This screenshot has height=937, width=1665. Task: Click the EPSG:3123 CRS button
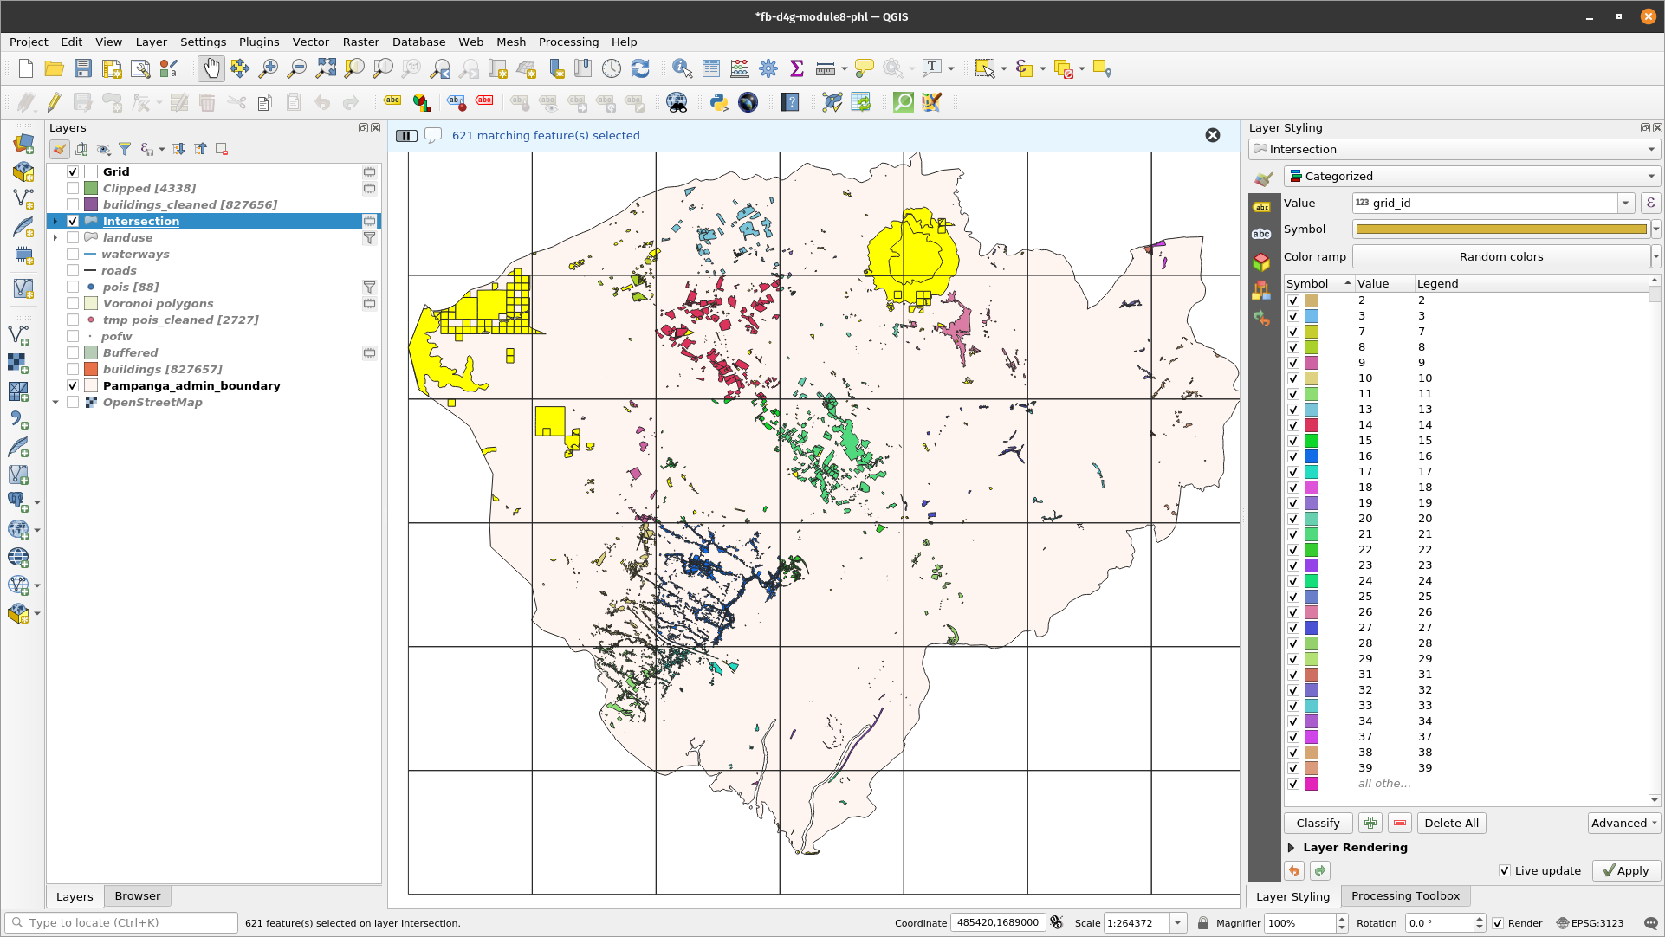1590,923
